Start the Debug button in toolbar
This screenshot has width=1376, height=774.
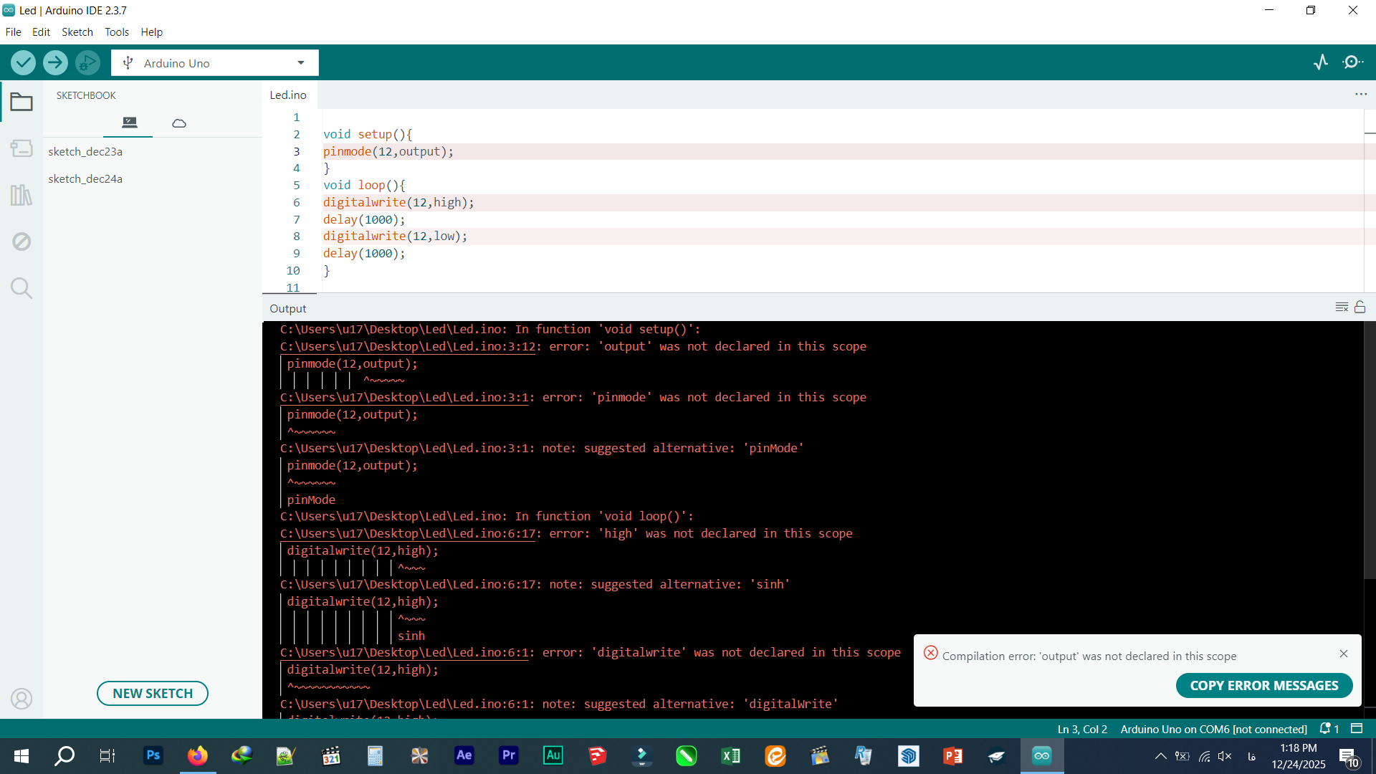pyautogui.click(x=87, y=63)
